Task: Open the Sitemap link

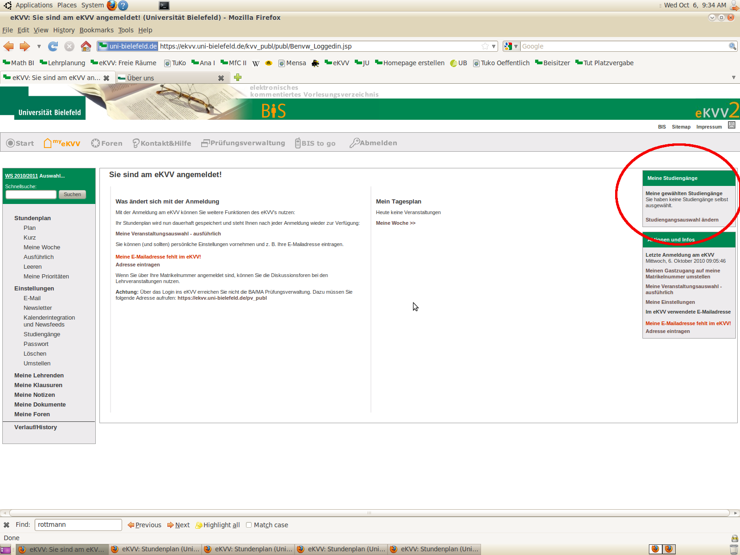Action: [x=681, y=127]
